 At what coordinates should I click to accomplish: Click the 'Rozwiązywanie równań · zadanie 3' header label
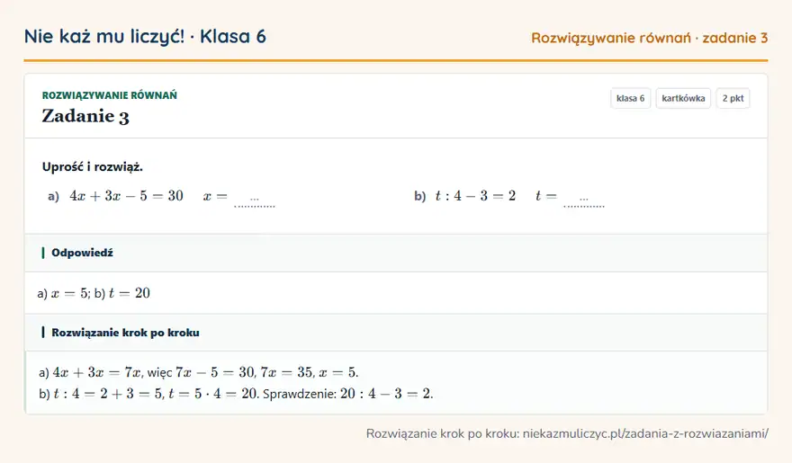(x=650, y=38)
